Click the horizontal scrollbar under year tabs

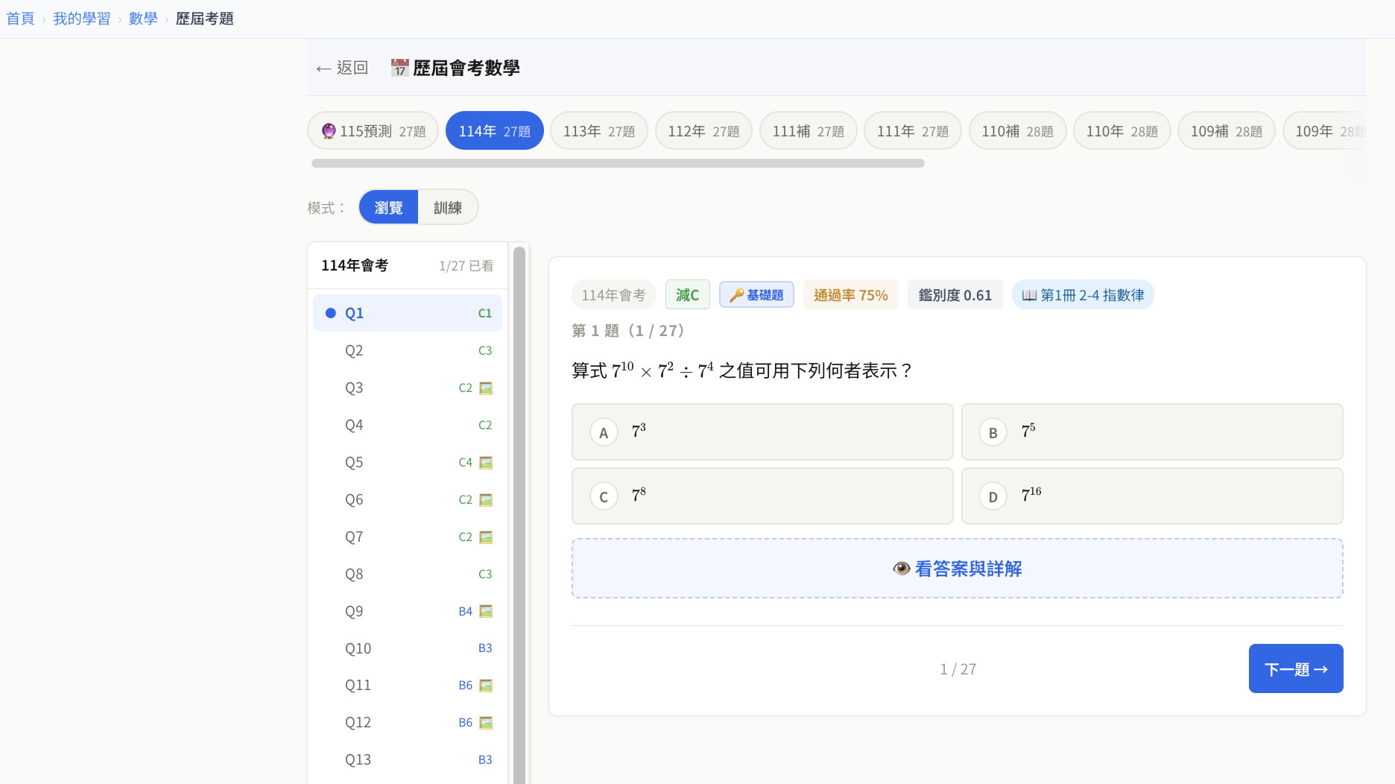pyautogui.click(x=617, y=163)
